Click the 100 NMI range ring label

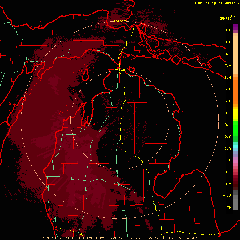tap(120, 21)
